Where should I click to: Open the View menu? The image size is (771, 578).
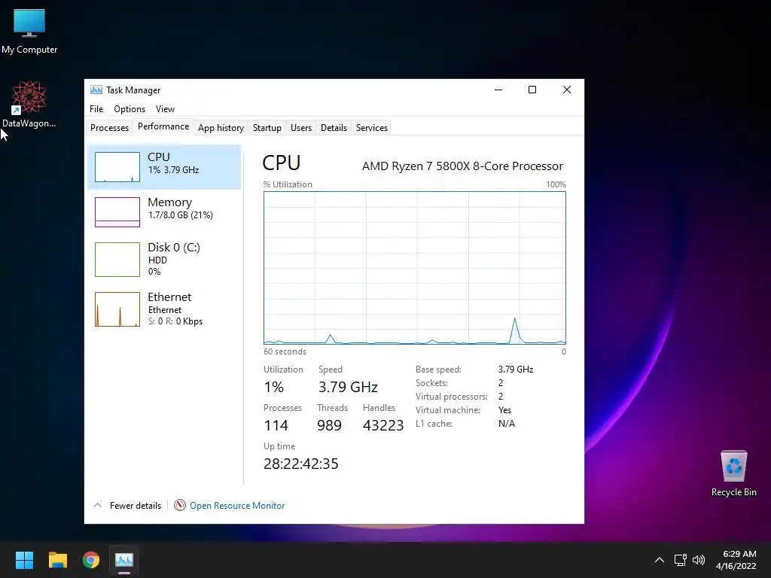click(165, 109)
